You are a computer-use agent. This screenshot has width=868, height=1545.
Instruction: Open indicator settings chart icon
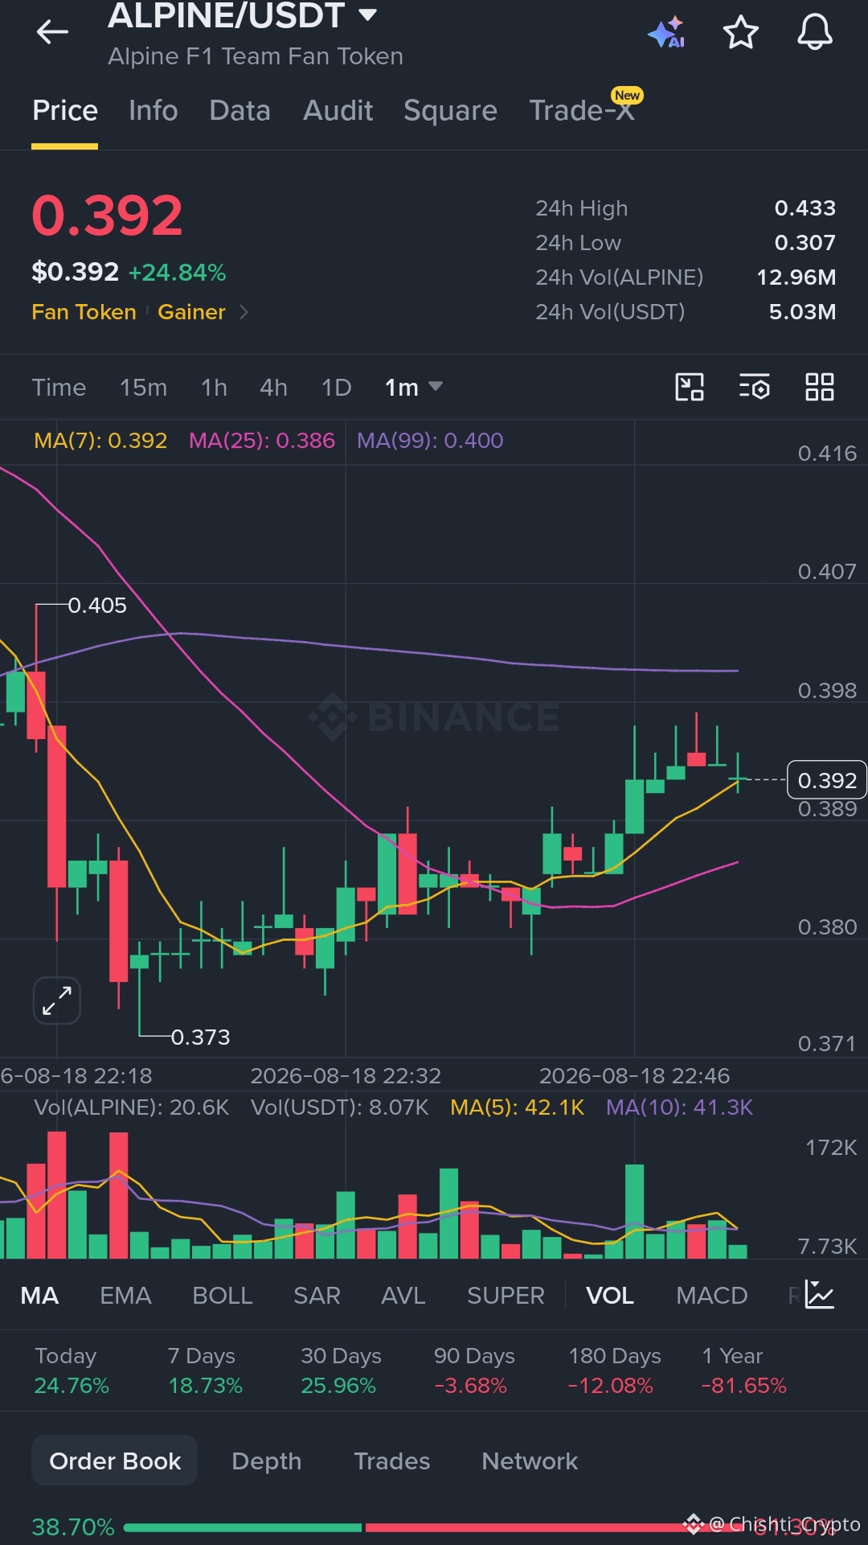[820, 1295]
